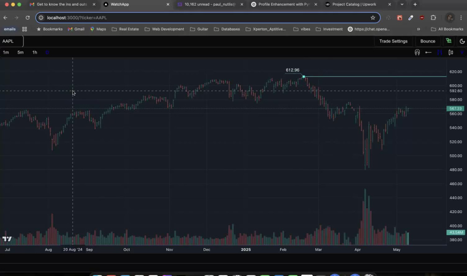Toggle dark mode moon icon

tap(462, 41)
